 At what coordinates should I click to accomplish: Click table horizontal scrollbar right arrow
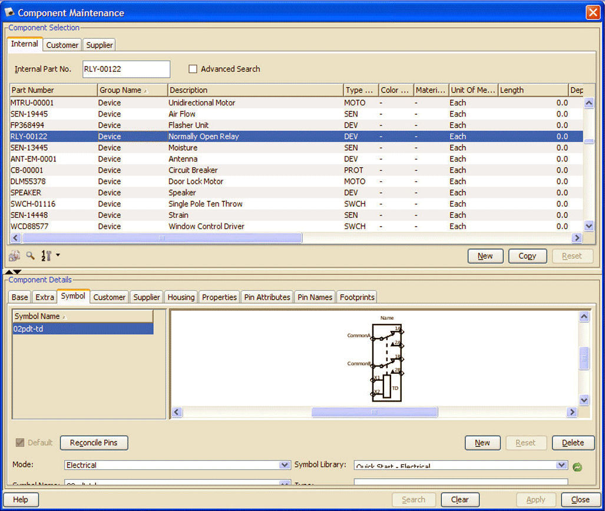[x=577, y=238]
